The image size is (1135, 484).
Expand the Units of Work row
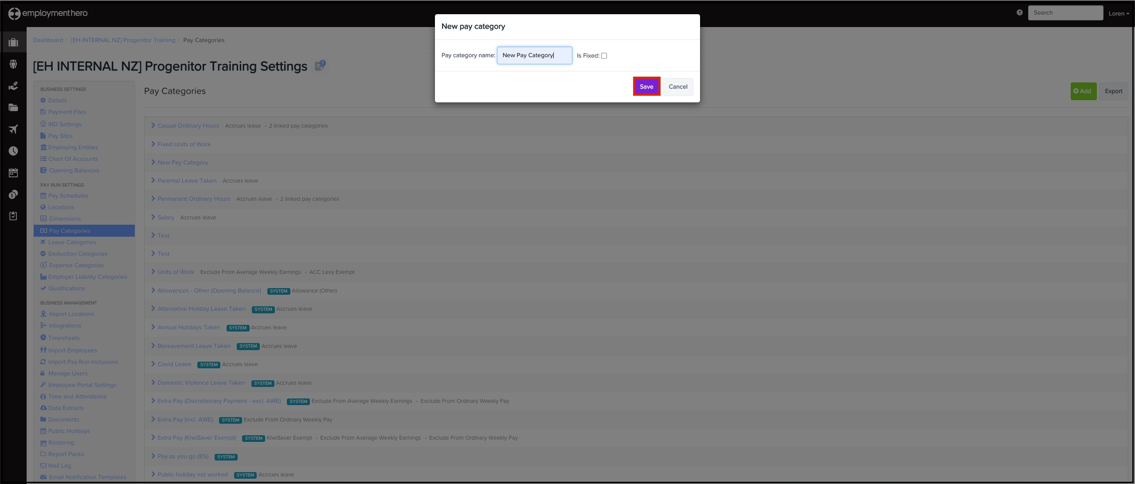click(153, 272)
